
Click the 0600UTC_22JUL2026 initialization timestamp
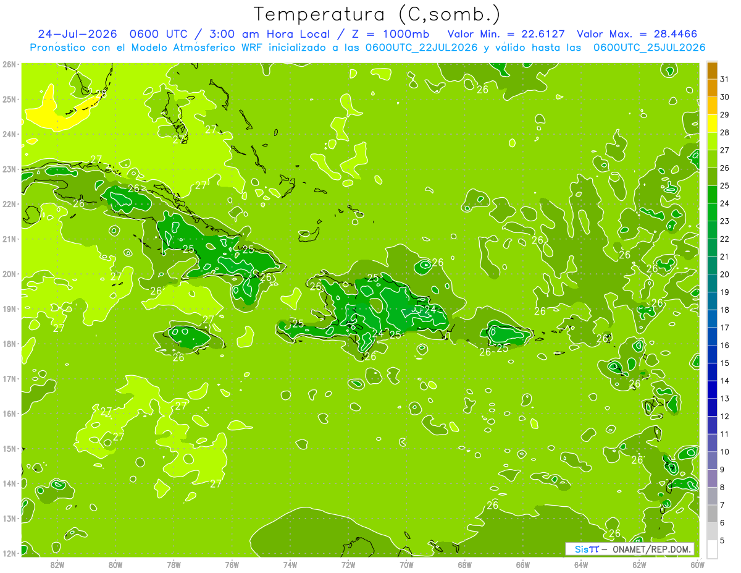(422, 48)
